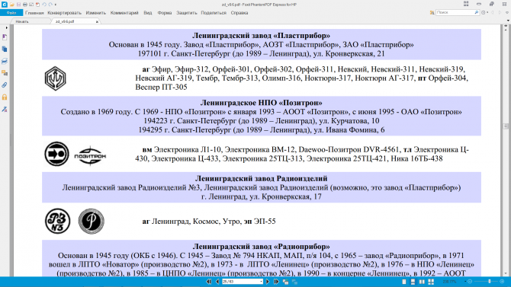Image resolution: width=511 pixels, height=287 pixels.
Task: Redo the last action
Action: tap(50, 5)
